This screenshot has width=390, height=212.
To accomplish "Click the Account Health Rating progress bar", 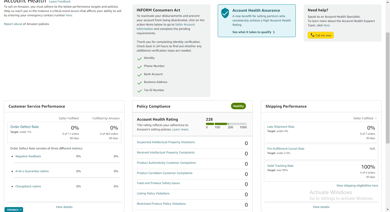I will pyautogui.click(x=226, y=124).
